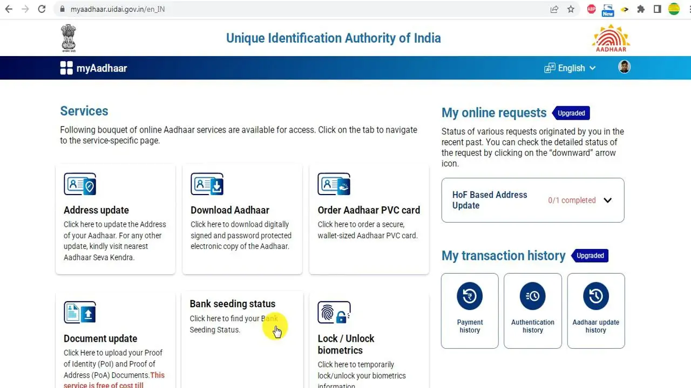Click the lock icon in the address bar
This screenshot has width=691, height=388.
coord(62,9)
